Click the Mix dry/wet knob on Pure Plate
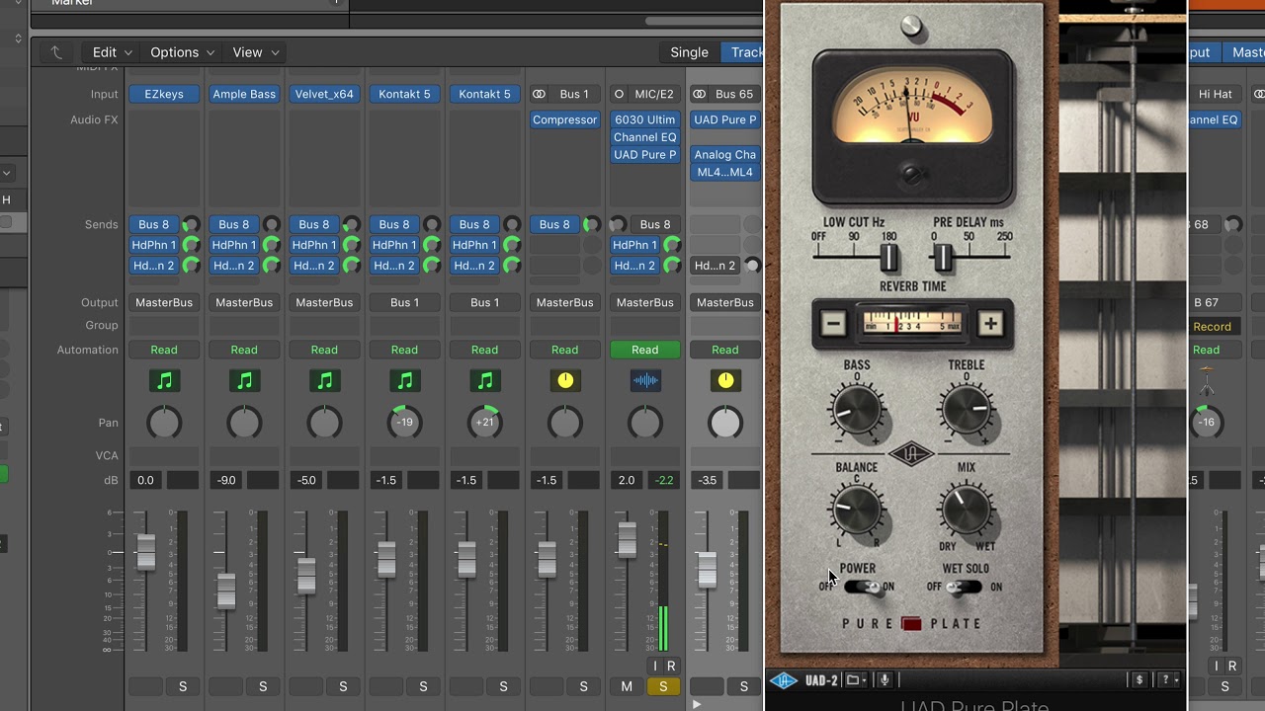 pos(967,511)
